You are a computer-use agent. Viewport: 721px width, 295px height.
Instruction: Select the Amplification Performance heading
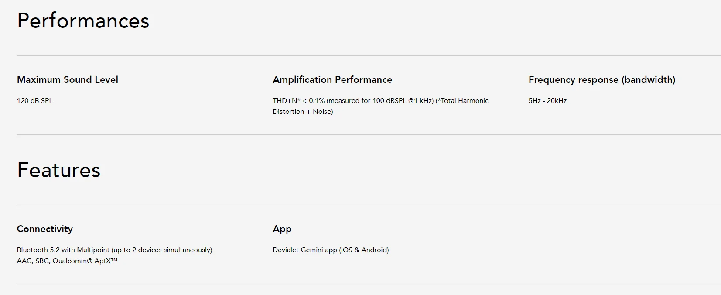click(x=332, y=79)
